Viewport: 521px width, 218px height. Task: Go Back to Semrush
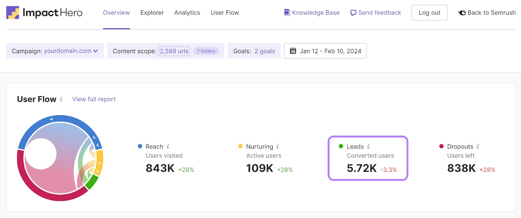coord(487,13)
